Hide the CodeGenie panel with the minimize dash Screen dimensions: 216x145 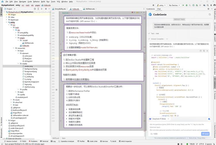(x=212, y=9)
